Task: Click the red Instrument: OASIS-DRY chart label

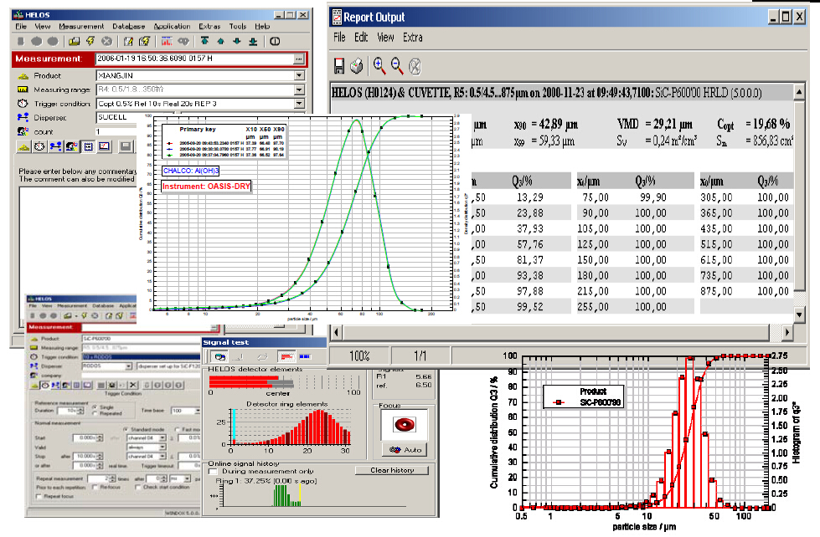Action: pyautogui.click(x=206, y=186)
